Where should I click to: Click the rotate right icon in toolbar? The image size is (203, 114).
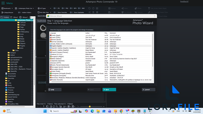93,8
